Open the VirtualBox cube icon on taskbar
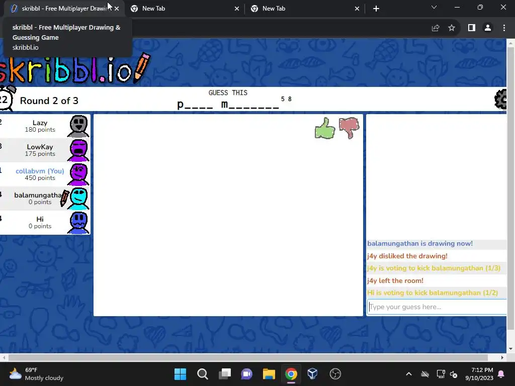This screenshot has width=515, height=386. 313,374
